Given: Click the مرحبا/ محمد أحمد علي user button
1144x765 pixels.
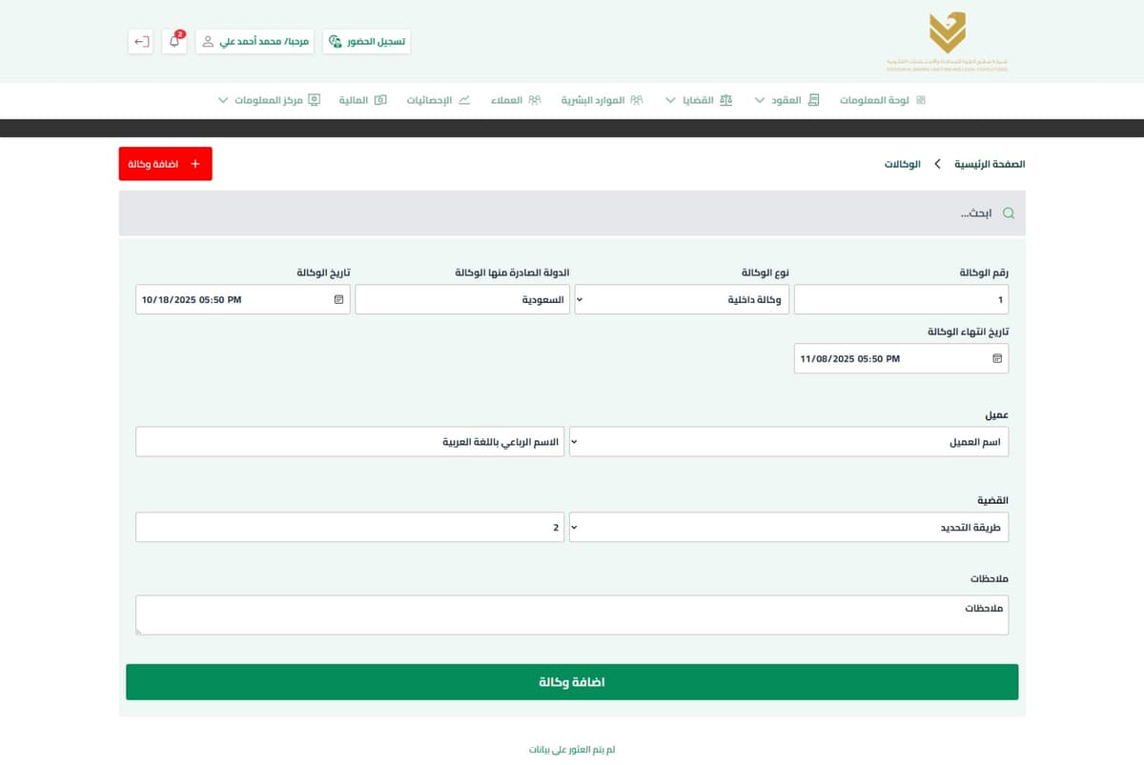Looking at the screenshot, I should coord(255,42).
